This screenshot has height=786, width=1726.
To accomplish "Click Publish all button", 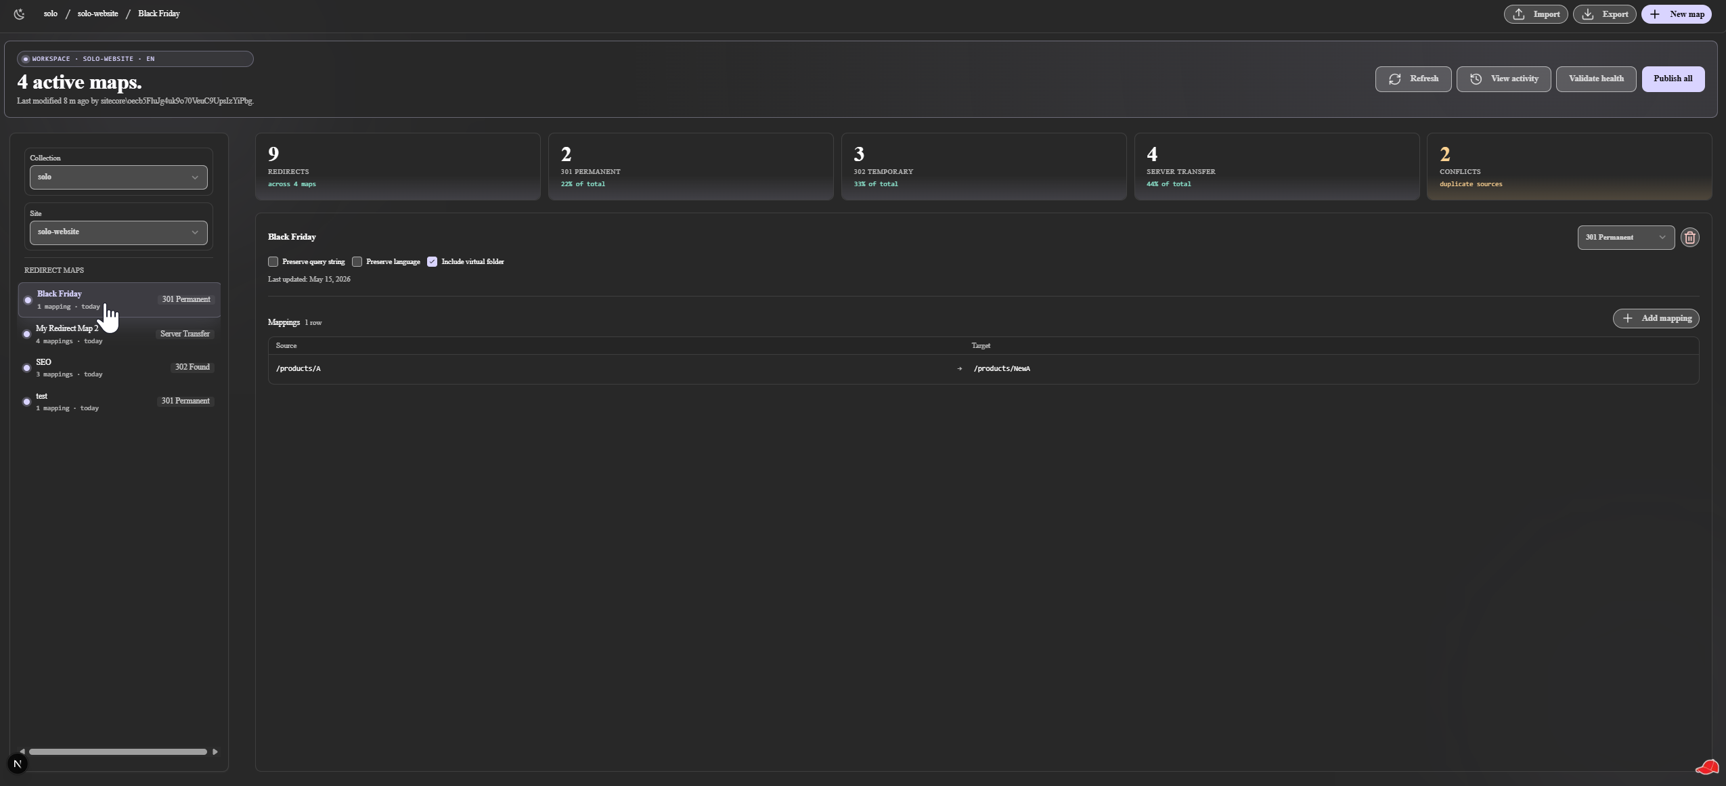I will (1673, 79).
